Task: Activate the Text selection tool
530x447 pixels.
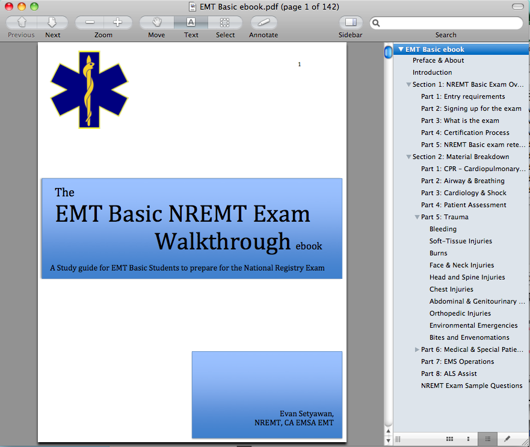Action: (x=191, y=23)
